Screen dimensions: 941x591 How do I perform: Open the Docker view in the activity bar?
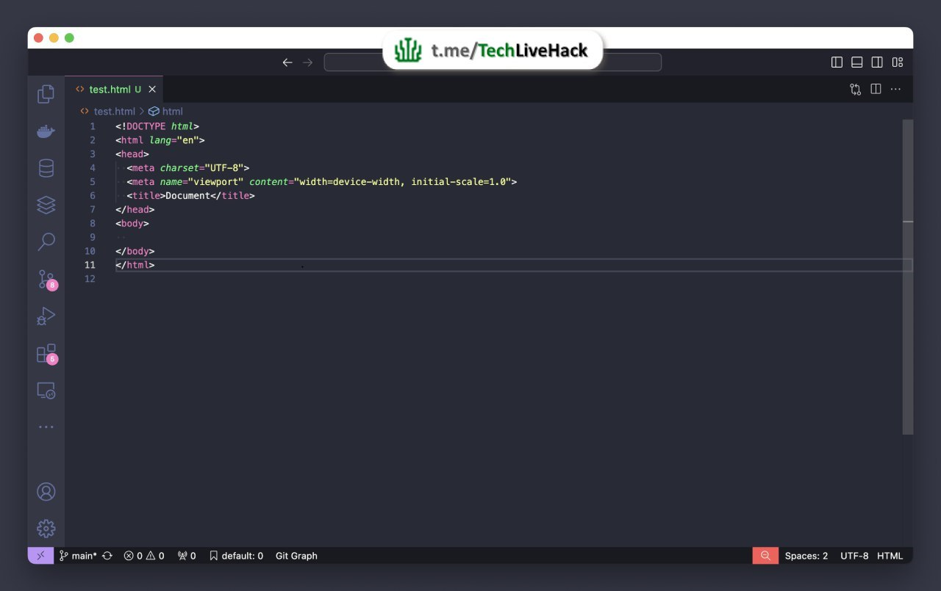46,131
